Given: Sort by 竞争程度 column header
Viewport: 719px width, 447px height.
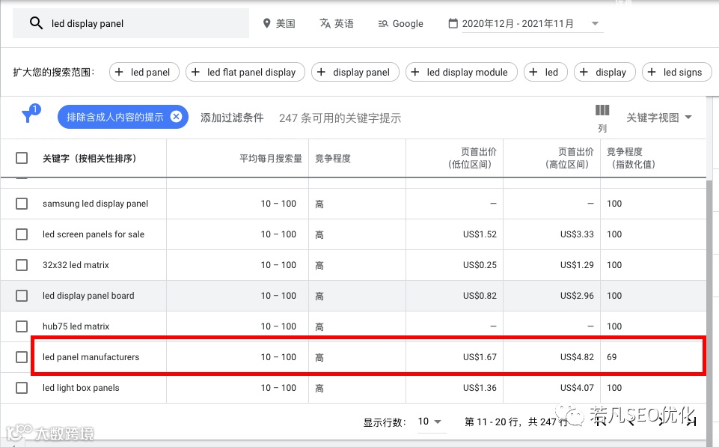Looking at the screenshot, I should click(332, 158).
